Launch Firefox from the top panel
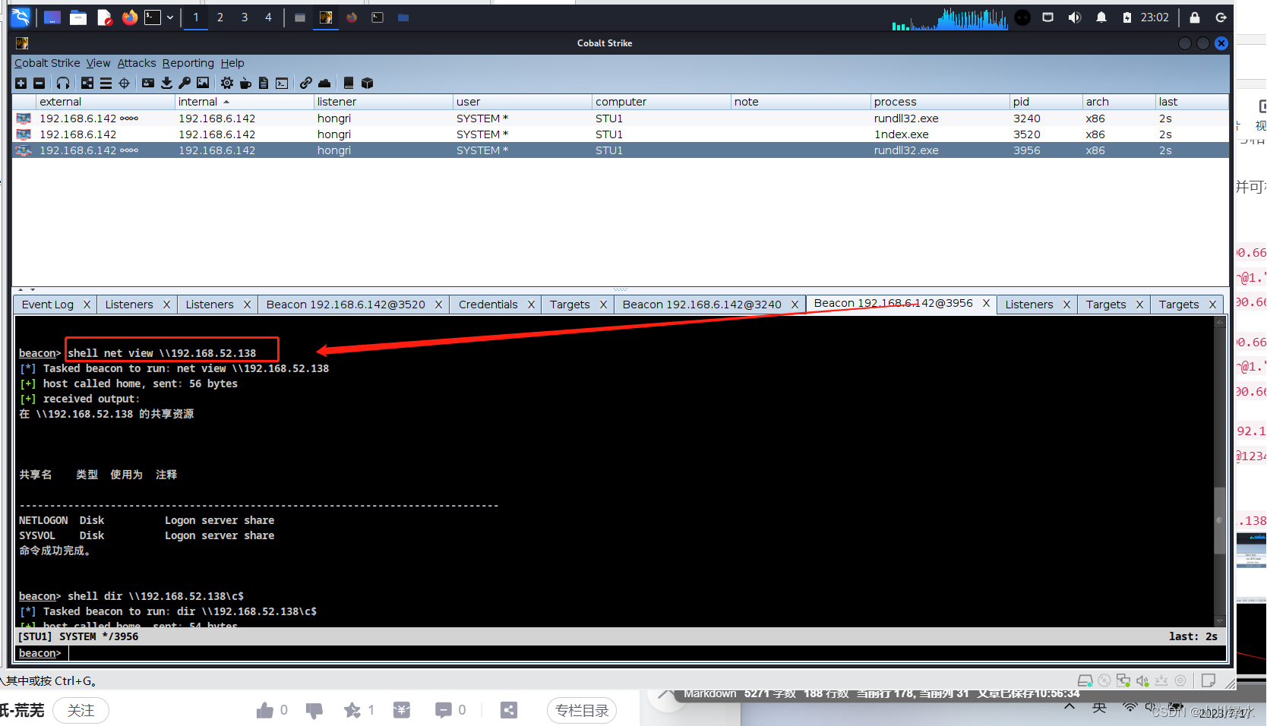 (130, 17)
